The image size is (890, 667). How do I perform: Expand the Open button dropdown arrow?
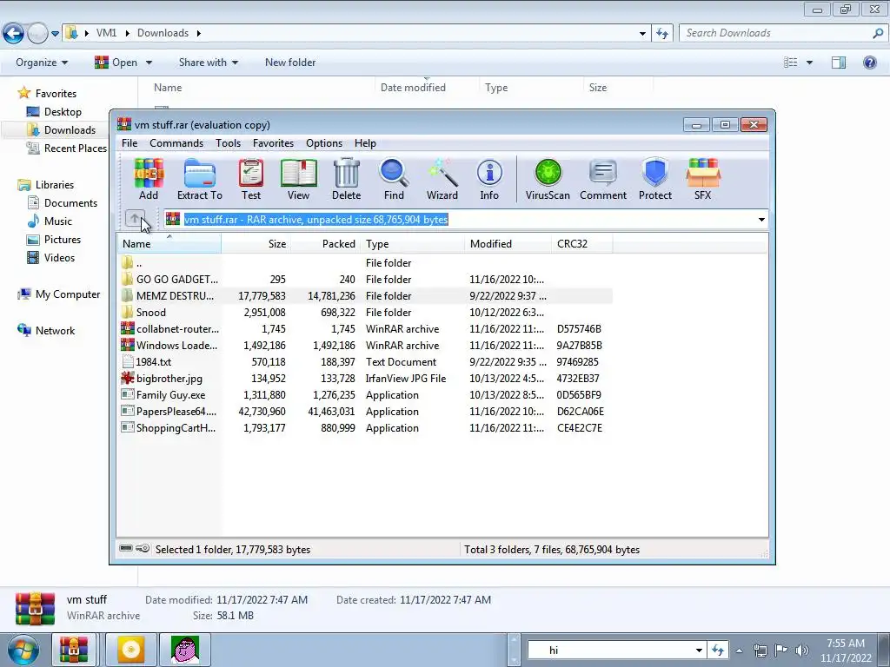coord(149,63)
